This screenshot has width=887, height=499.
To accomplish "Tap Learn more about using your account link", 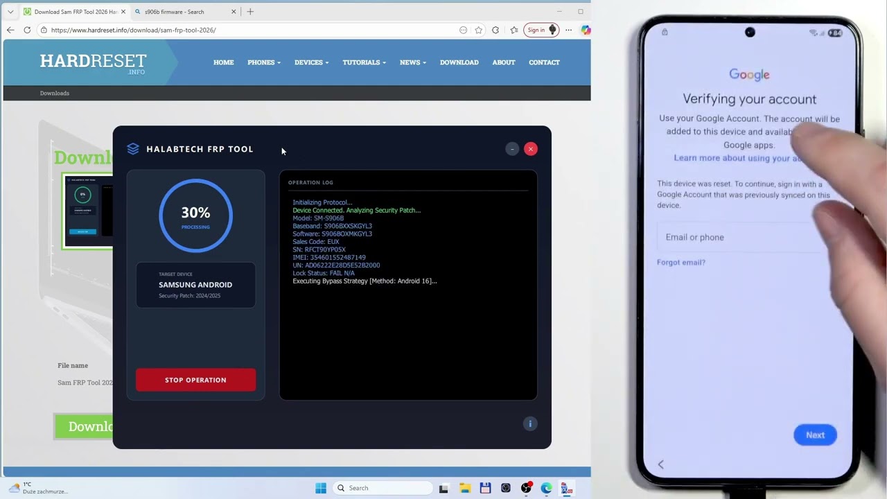I will pyautogui.click(x=739, y=158).
